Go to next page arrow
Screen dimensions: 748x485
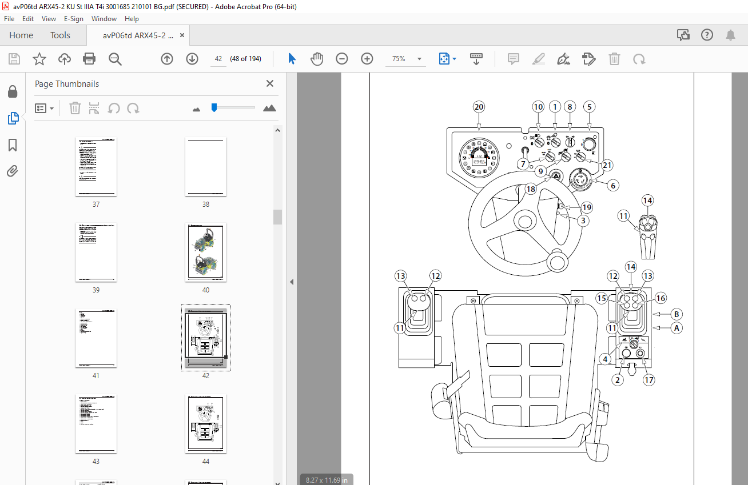[192, 59]
